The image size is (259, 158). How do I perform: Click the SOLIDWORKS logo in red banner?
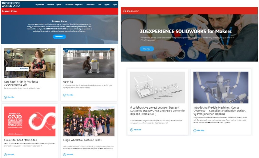[x=131, y=11]
